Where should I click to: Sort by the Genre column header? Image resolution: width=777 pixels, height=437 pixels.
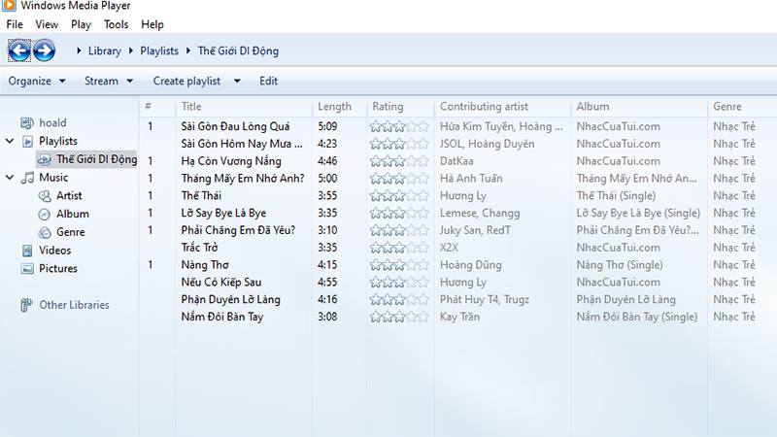(x=727, y=107)
